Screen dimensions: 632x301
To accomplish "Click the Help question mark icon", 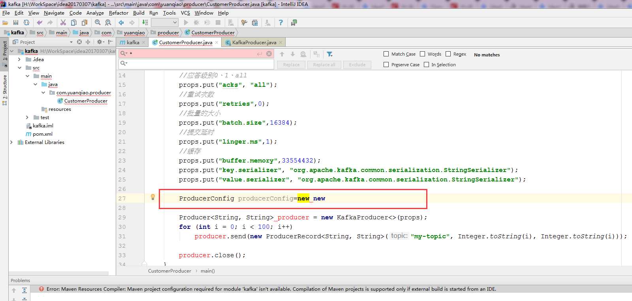I will point(281,23).
